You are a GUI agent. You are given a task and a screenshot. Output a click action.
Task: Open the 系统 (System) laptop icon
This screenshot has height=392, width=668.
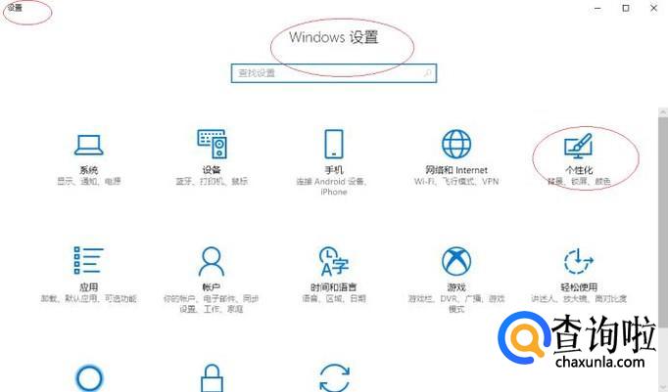tap(88, 145)
